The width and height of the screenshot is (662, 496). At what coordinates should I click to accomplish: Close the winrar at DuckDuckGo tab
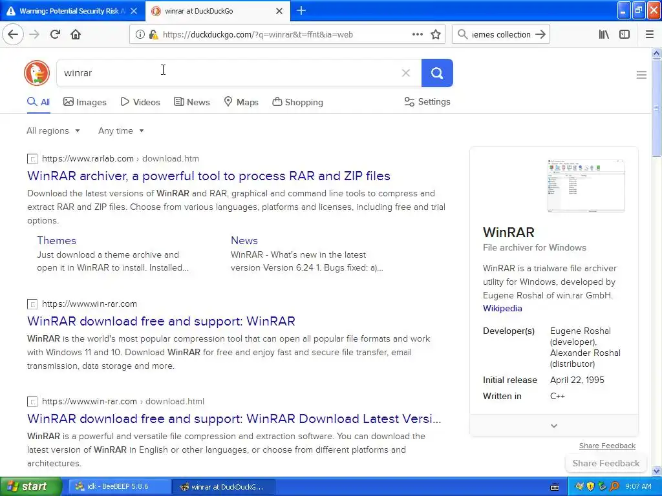click(279, 11)
